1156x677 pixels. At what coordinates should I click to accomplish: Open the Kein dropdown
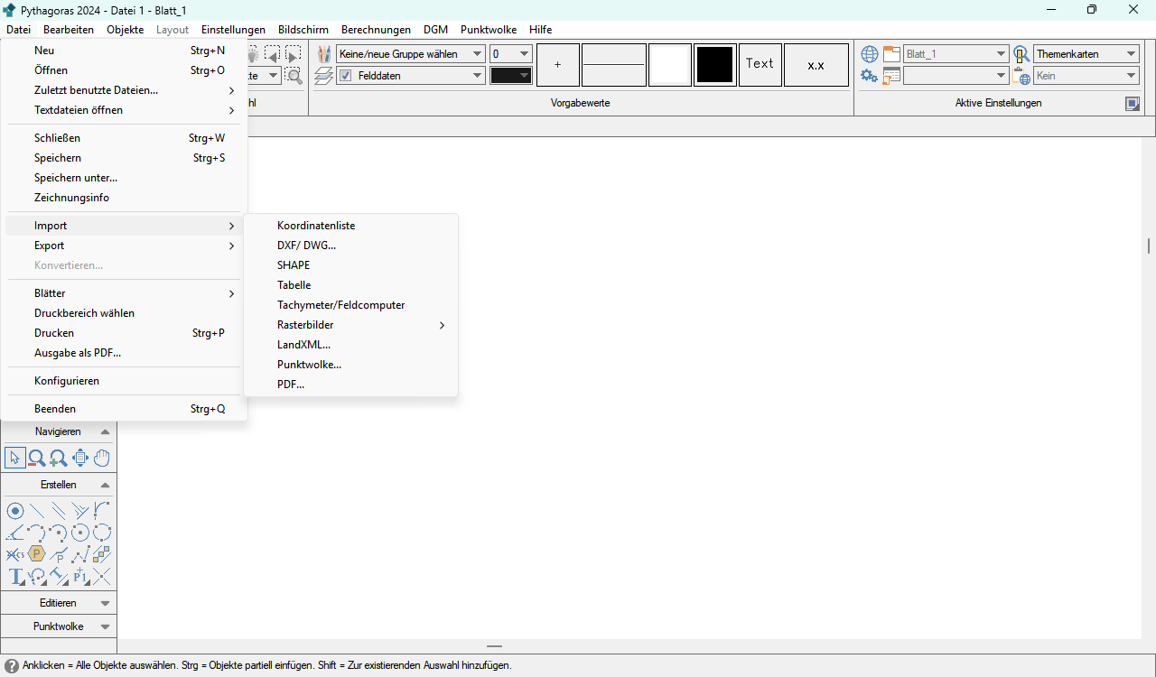(x=1086, y=76)
